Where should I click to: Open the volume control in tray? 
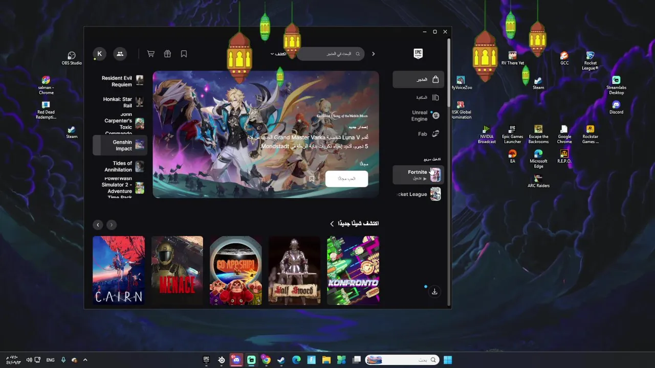[x=29, y=360]
